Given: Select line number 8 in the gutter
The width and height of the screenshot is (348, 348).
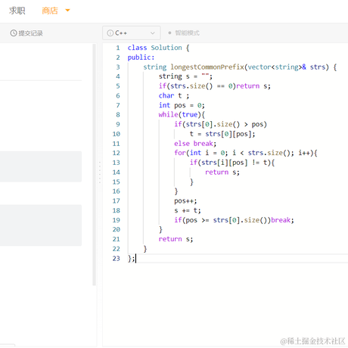Looking at the screenshot, I should click(118, 114).
